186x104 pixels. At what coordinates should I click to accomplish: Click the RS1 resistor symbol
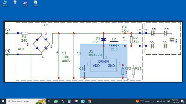[x=133, y=71]
